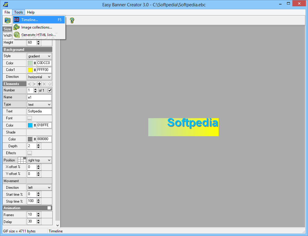This screenshot has height=236, width=308.
Task: Click the Delay value field 30
Action: point(32,222)
